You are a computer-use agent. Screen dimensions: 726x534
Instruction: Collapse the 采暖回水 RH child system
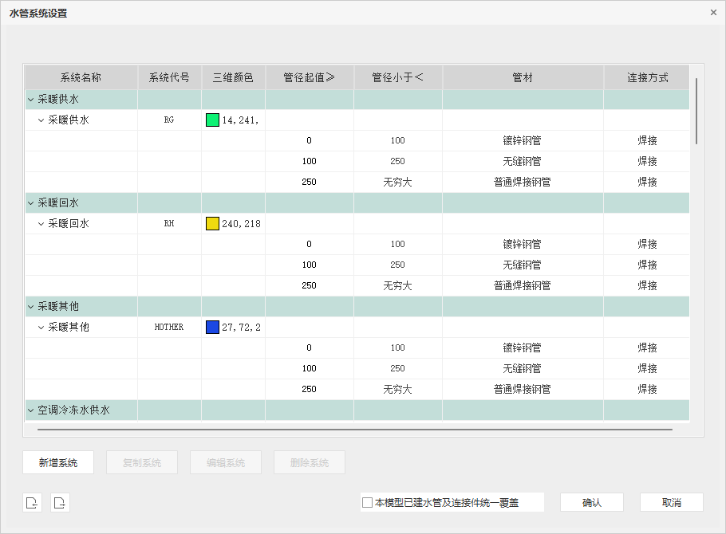pos(41,224)
